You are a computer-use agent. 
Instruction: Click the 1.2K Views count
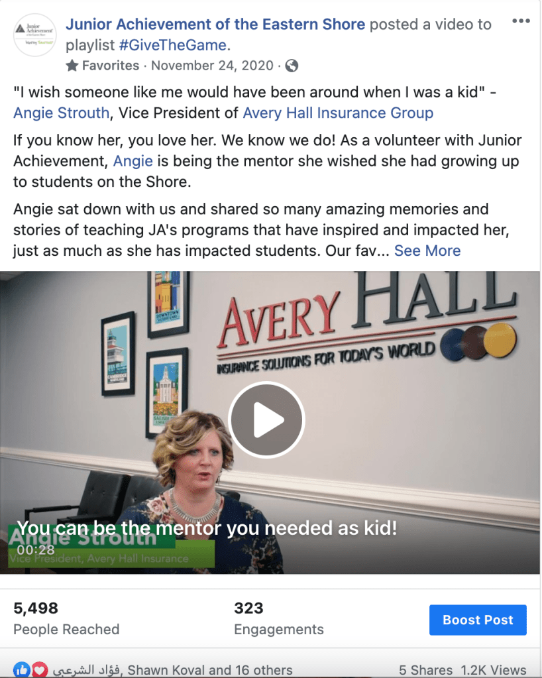[493, 670]
